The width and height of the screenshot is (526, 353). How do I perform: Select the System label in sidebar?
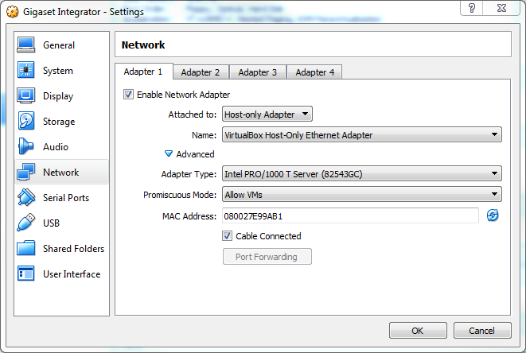click(x=58, y=71)
